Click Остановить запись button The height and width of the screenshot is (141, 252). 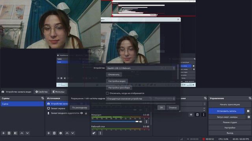coord(227,111)
